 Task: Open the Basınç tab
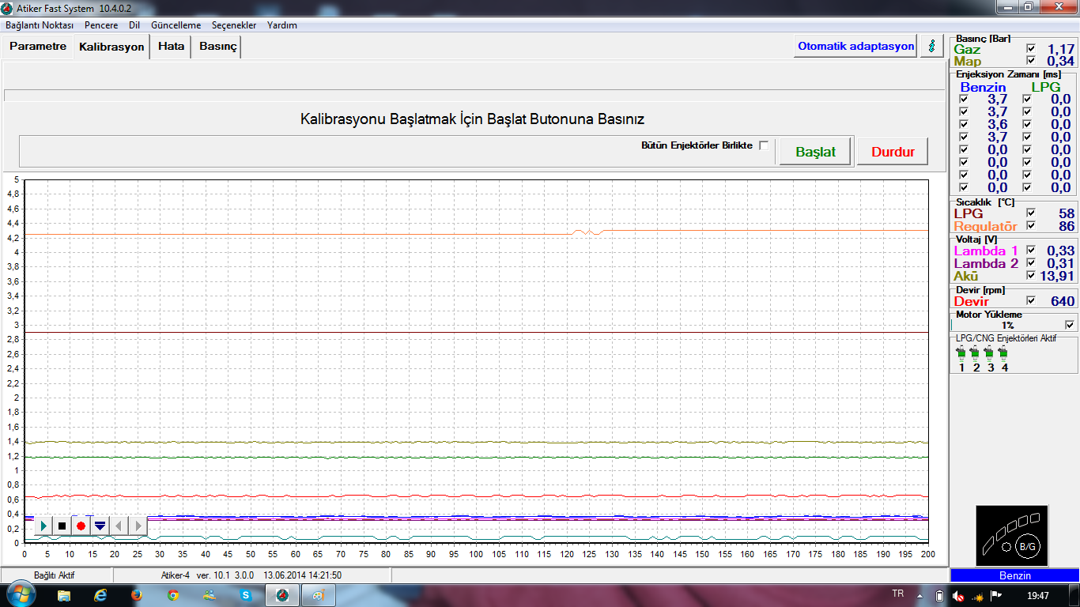(217, 46)
